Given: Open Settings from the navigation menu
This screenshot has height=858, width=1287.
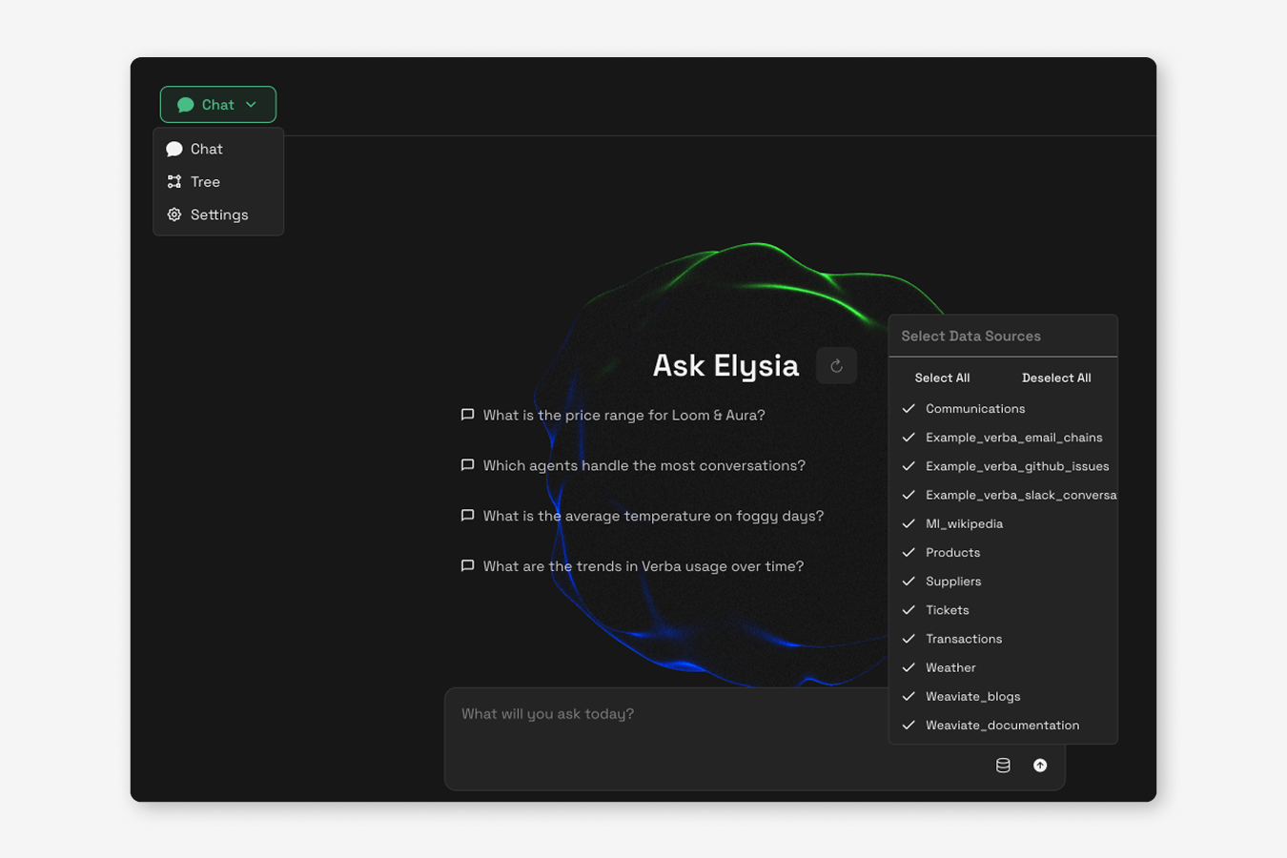Looking at the screenshot, I should [x=218, y=214].
